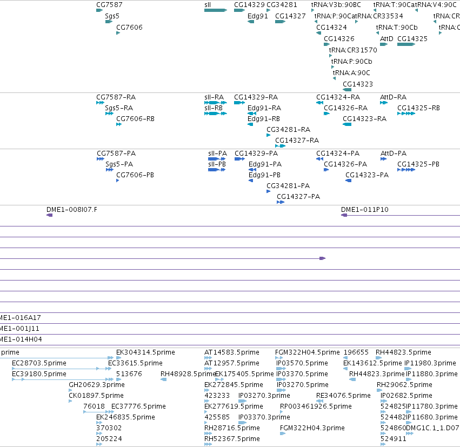Click the CG14323 gene label

pos(358,84)
